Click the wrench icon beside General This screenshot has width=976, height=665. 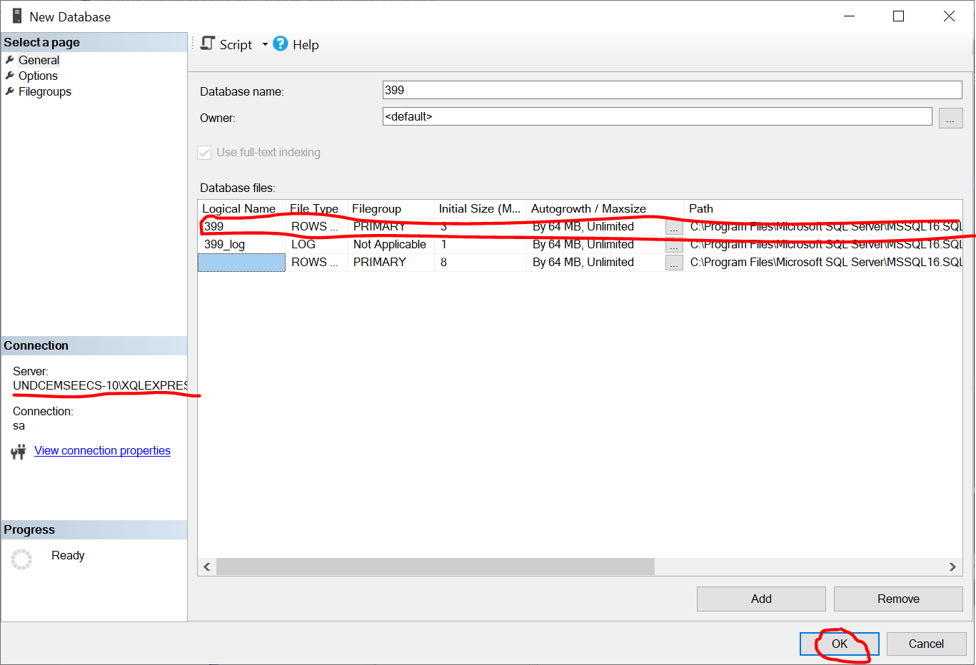(10, 60)
